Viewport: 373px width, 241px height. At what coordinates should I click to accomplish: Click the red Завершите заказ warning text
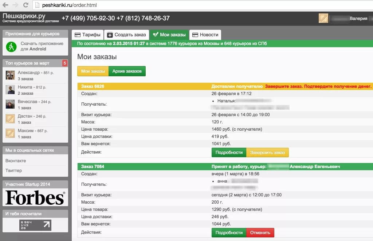click(318, 86)
